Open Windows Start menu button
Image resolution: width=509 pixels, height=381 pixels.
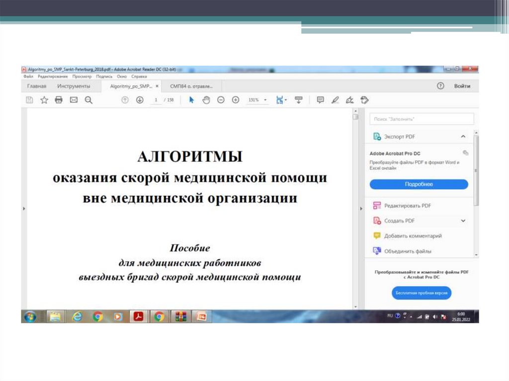pos(30,316)
